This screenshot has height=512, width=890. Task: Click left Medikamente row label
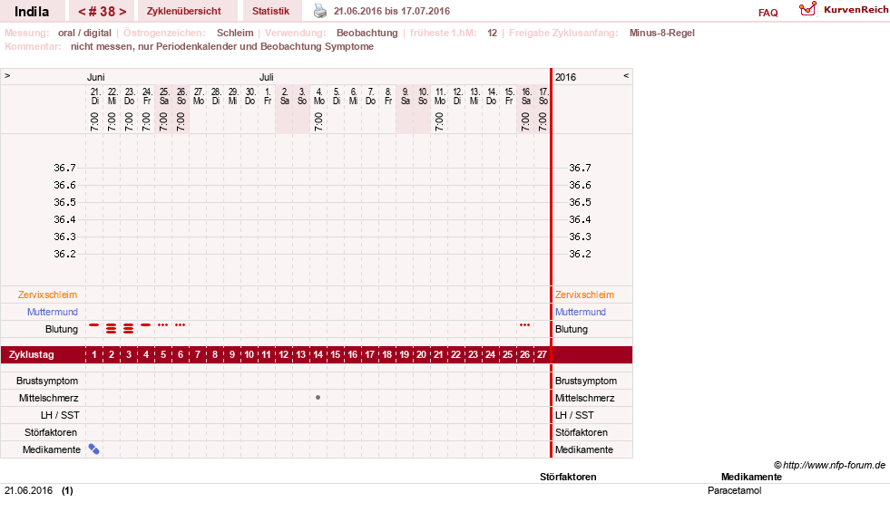[52, 449]
